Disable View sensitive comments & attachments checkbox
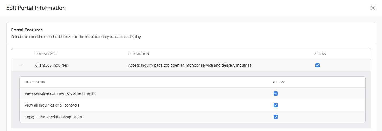 [275, 93]
